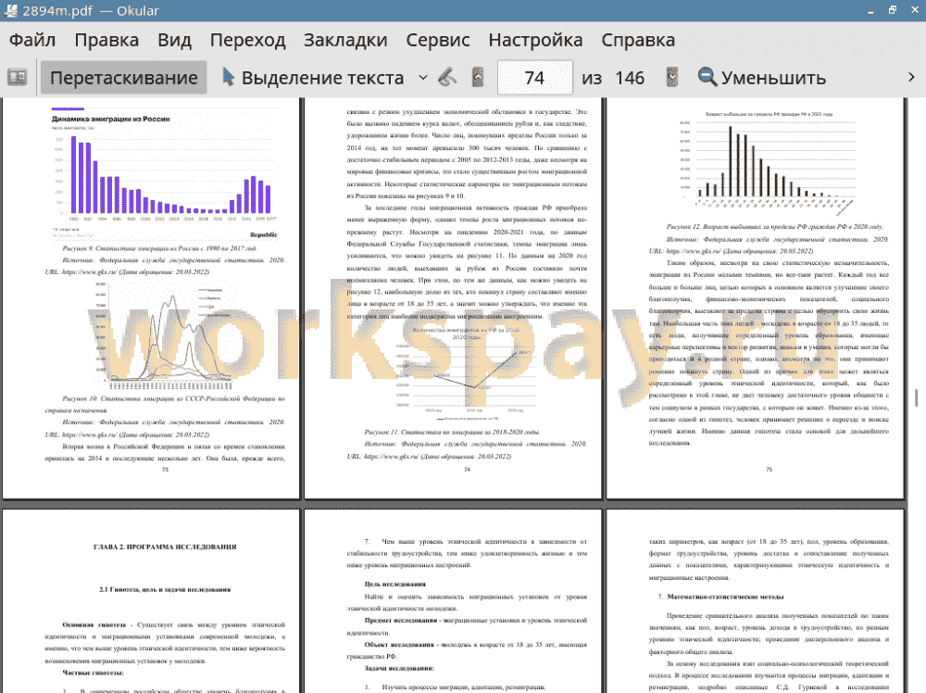Open the Переход menu

(x=248, y=40)
